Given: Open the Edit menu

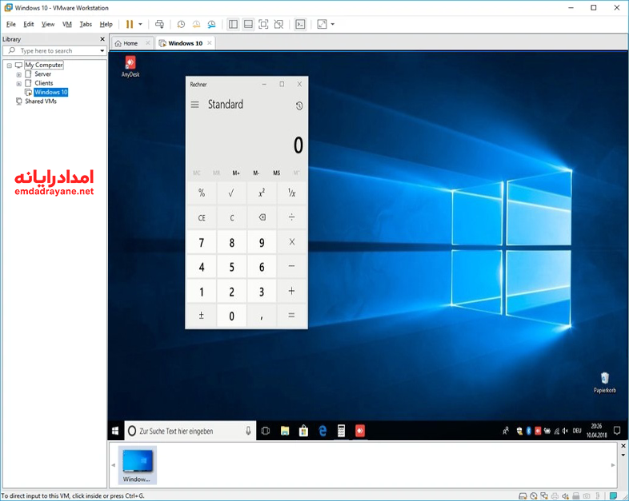Looking at the screenshot, I should click(x=29, y=25).
